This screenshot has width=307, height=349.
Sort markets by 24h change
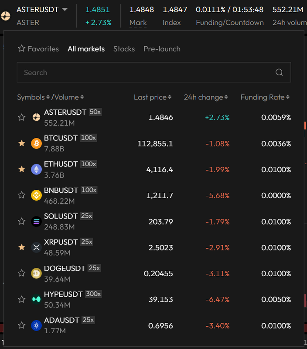[205, 97]
